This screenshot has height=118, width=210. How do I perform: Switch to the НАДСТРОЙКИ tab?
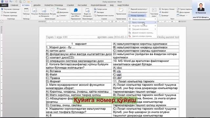(123, 5)
